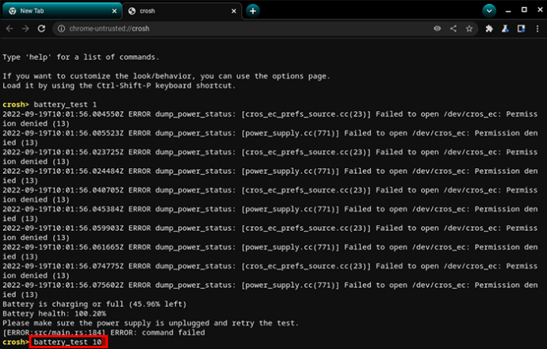
Task: Click the 'battery_test 10' command line
Action: [x=68, y=342]
